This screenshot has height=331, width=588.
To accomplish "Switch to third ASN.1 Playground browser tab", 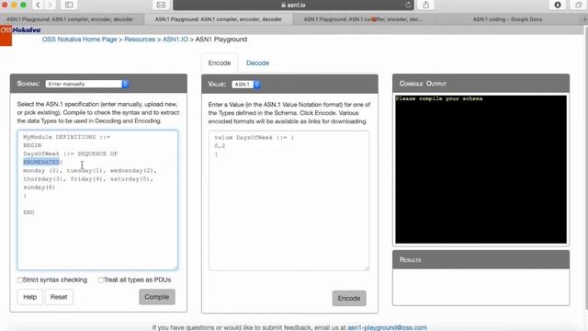I will click(x=363, y=19).
